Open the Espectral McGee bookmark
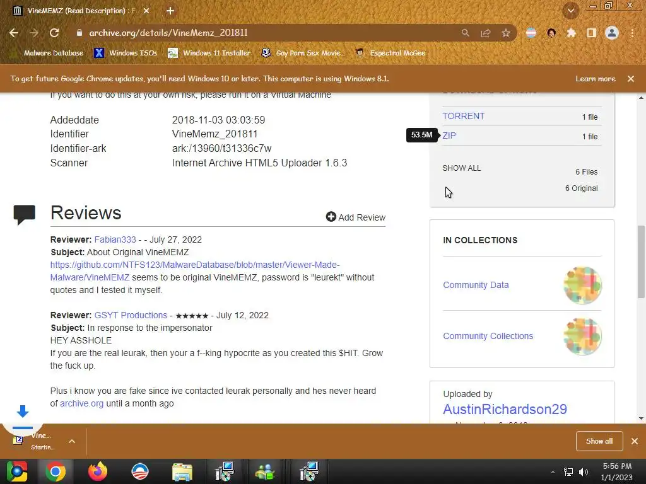 (390, 53)
